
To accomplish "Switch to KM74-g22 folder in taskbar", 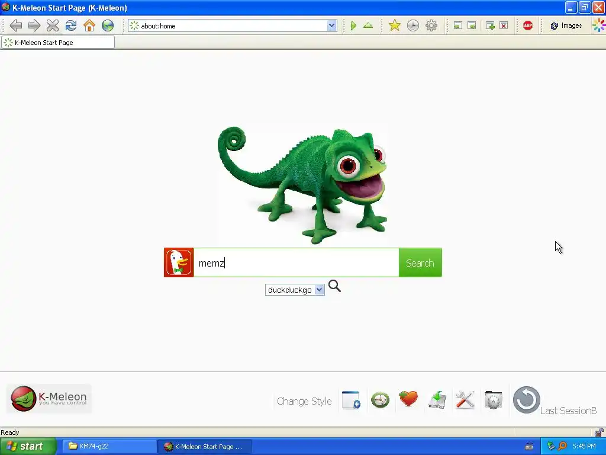I will (109, 446).
